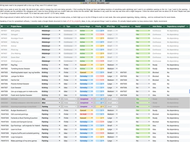This screenshot has height=142, width=190.
Task: Click the Depends on column header
Action: 125,26
